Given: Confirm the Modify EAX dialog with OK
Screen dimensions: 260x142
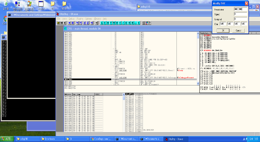Looking at the screenshot, I should [x=223, y=31].
